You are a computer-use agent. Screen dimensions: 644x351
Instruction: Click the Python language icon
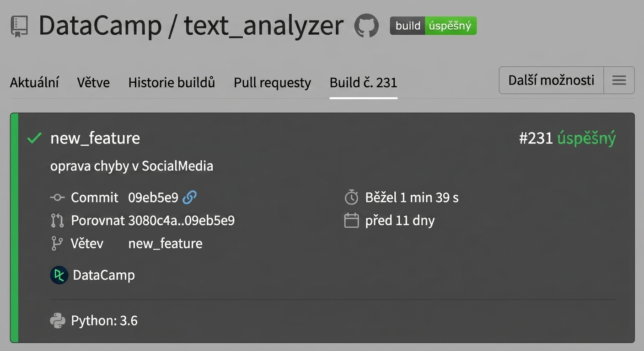(58, 321)
